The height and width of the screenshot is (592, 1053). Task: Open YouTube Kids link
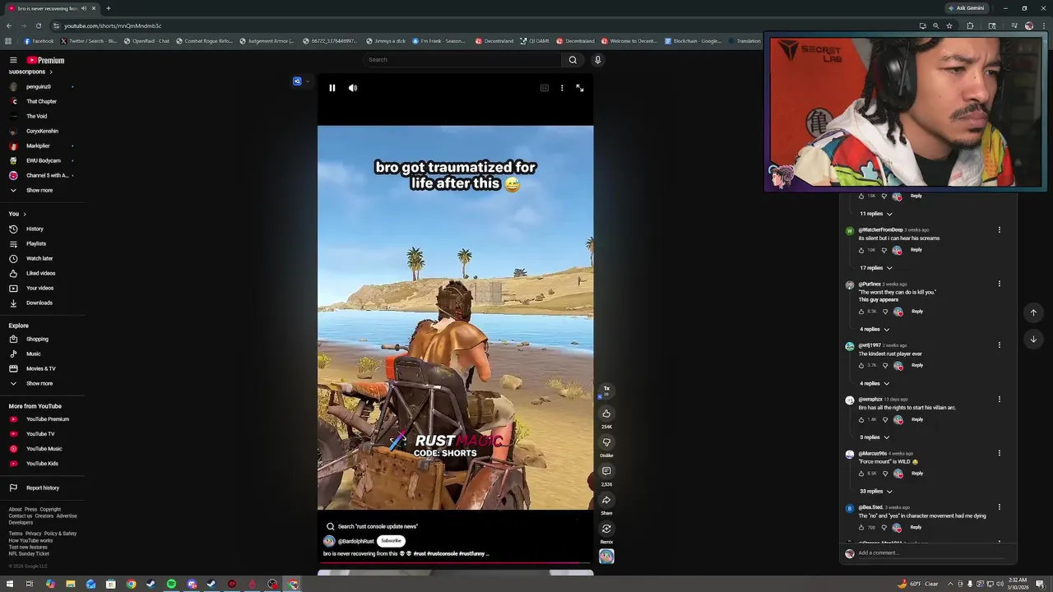click(x=42, y=464)
